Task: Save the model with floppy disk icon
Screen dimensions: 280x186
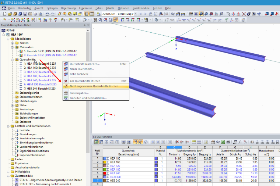Action: pos(25,14)
